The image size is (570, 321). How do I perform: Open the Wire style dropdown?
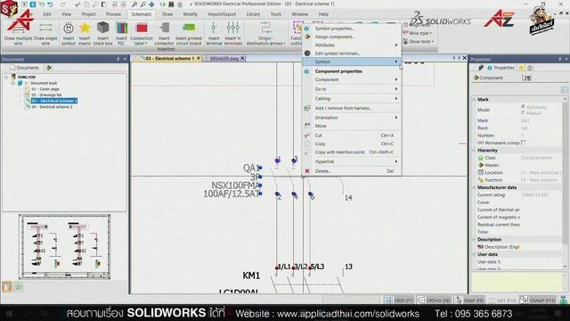tap(418, 33)
